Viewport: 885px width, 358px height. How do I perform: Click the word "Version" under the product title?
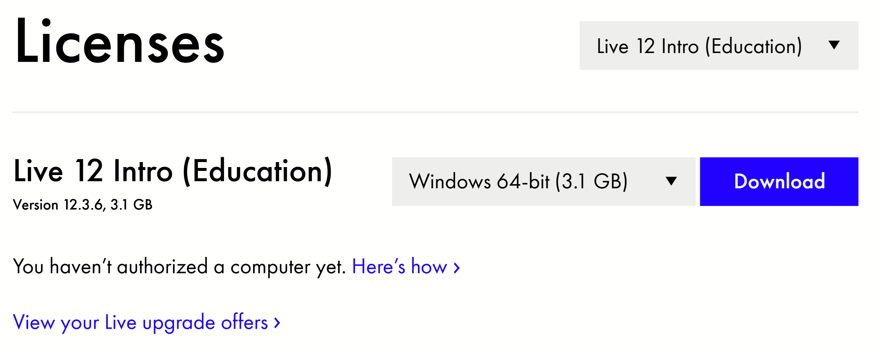[x=36, y=205]
